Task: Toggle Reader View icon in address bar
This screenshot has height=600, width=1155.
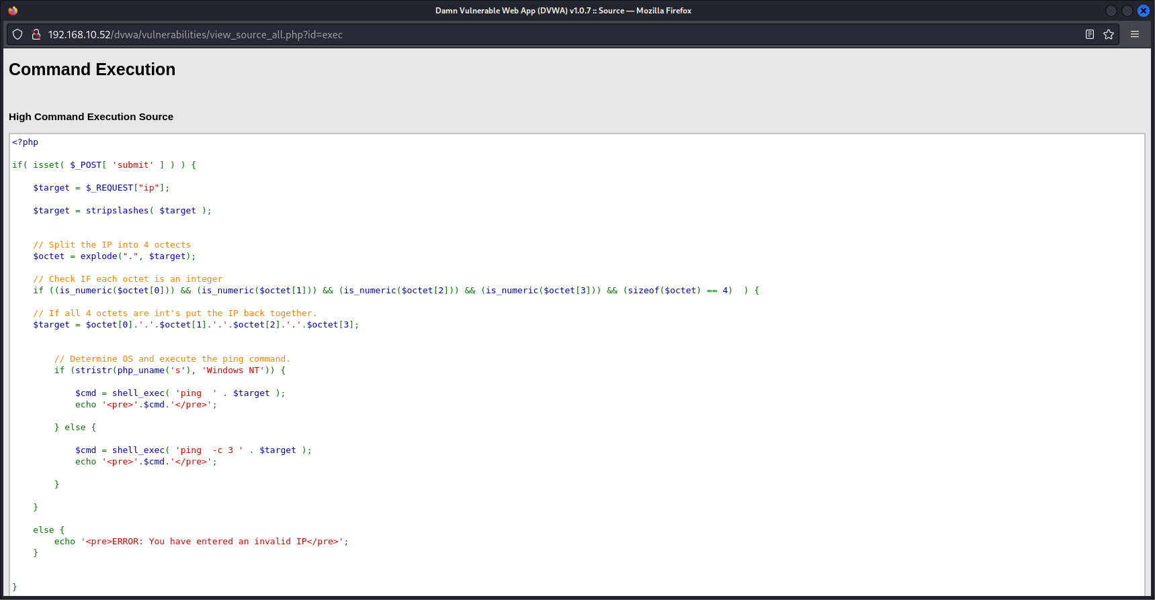Action: coord(1090,34)
